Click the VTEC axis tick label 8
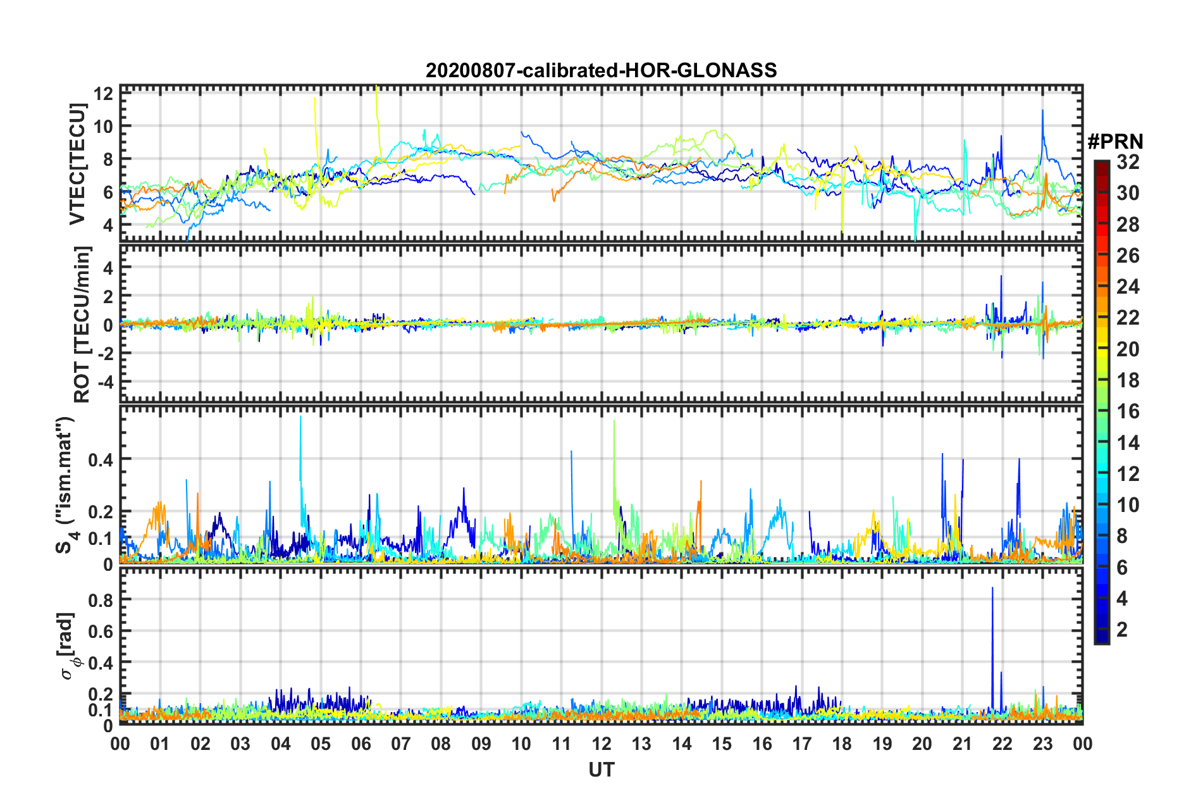The width and height of the screenshot is (1203, 805). (x=108, y=159)
